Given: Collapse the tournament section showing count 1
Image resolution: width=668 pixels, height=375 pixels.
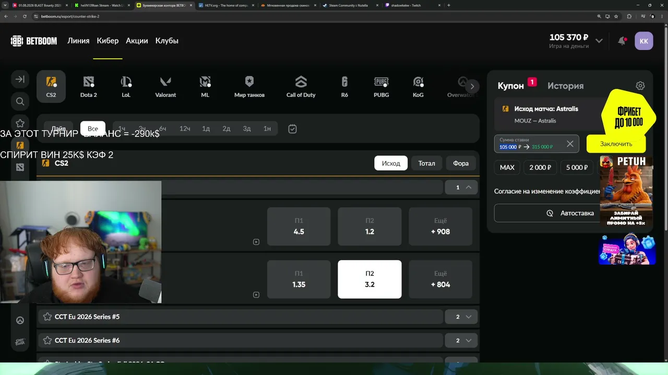Looking at the screenshot, I should [x=461, y=187].
